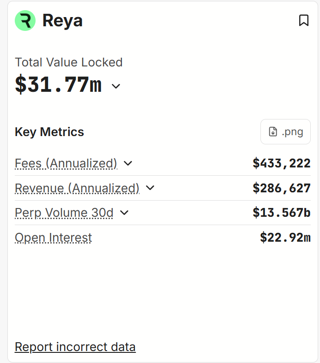The image size is (320, 363).
Task: Click the Perp Volume 30d label
Action: coord(64,213)
